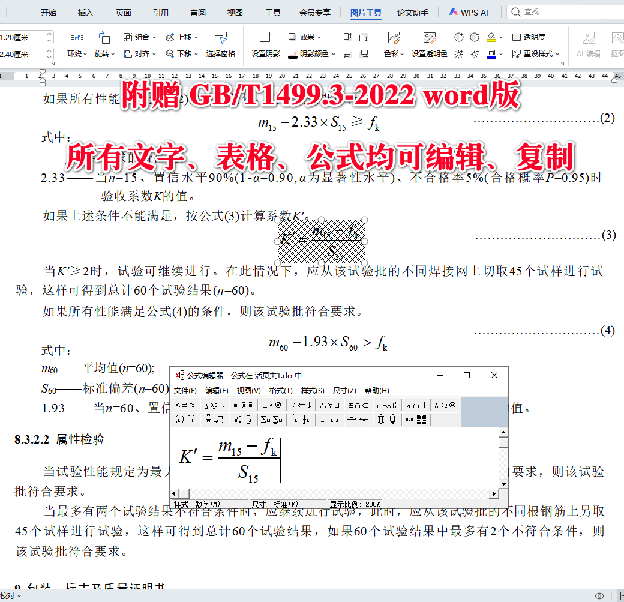Open the matrix templates palette

(416, 420)
